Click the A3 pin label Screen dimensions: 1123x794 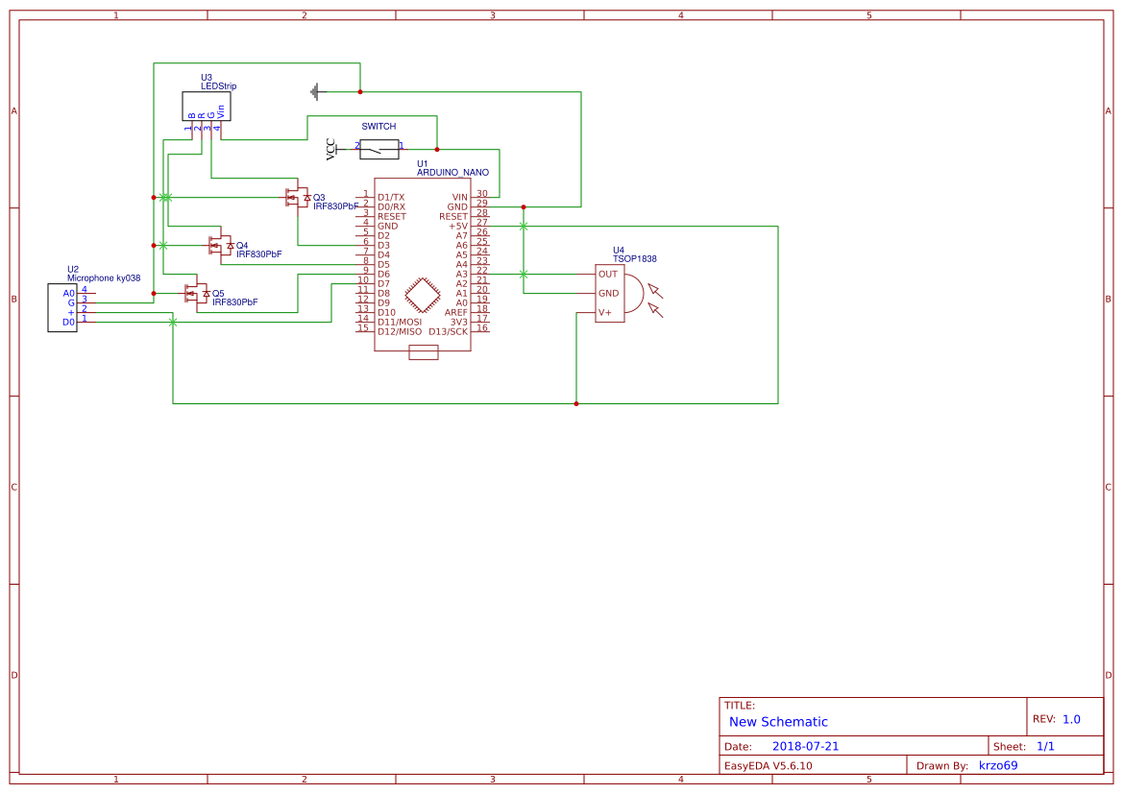462,275
